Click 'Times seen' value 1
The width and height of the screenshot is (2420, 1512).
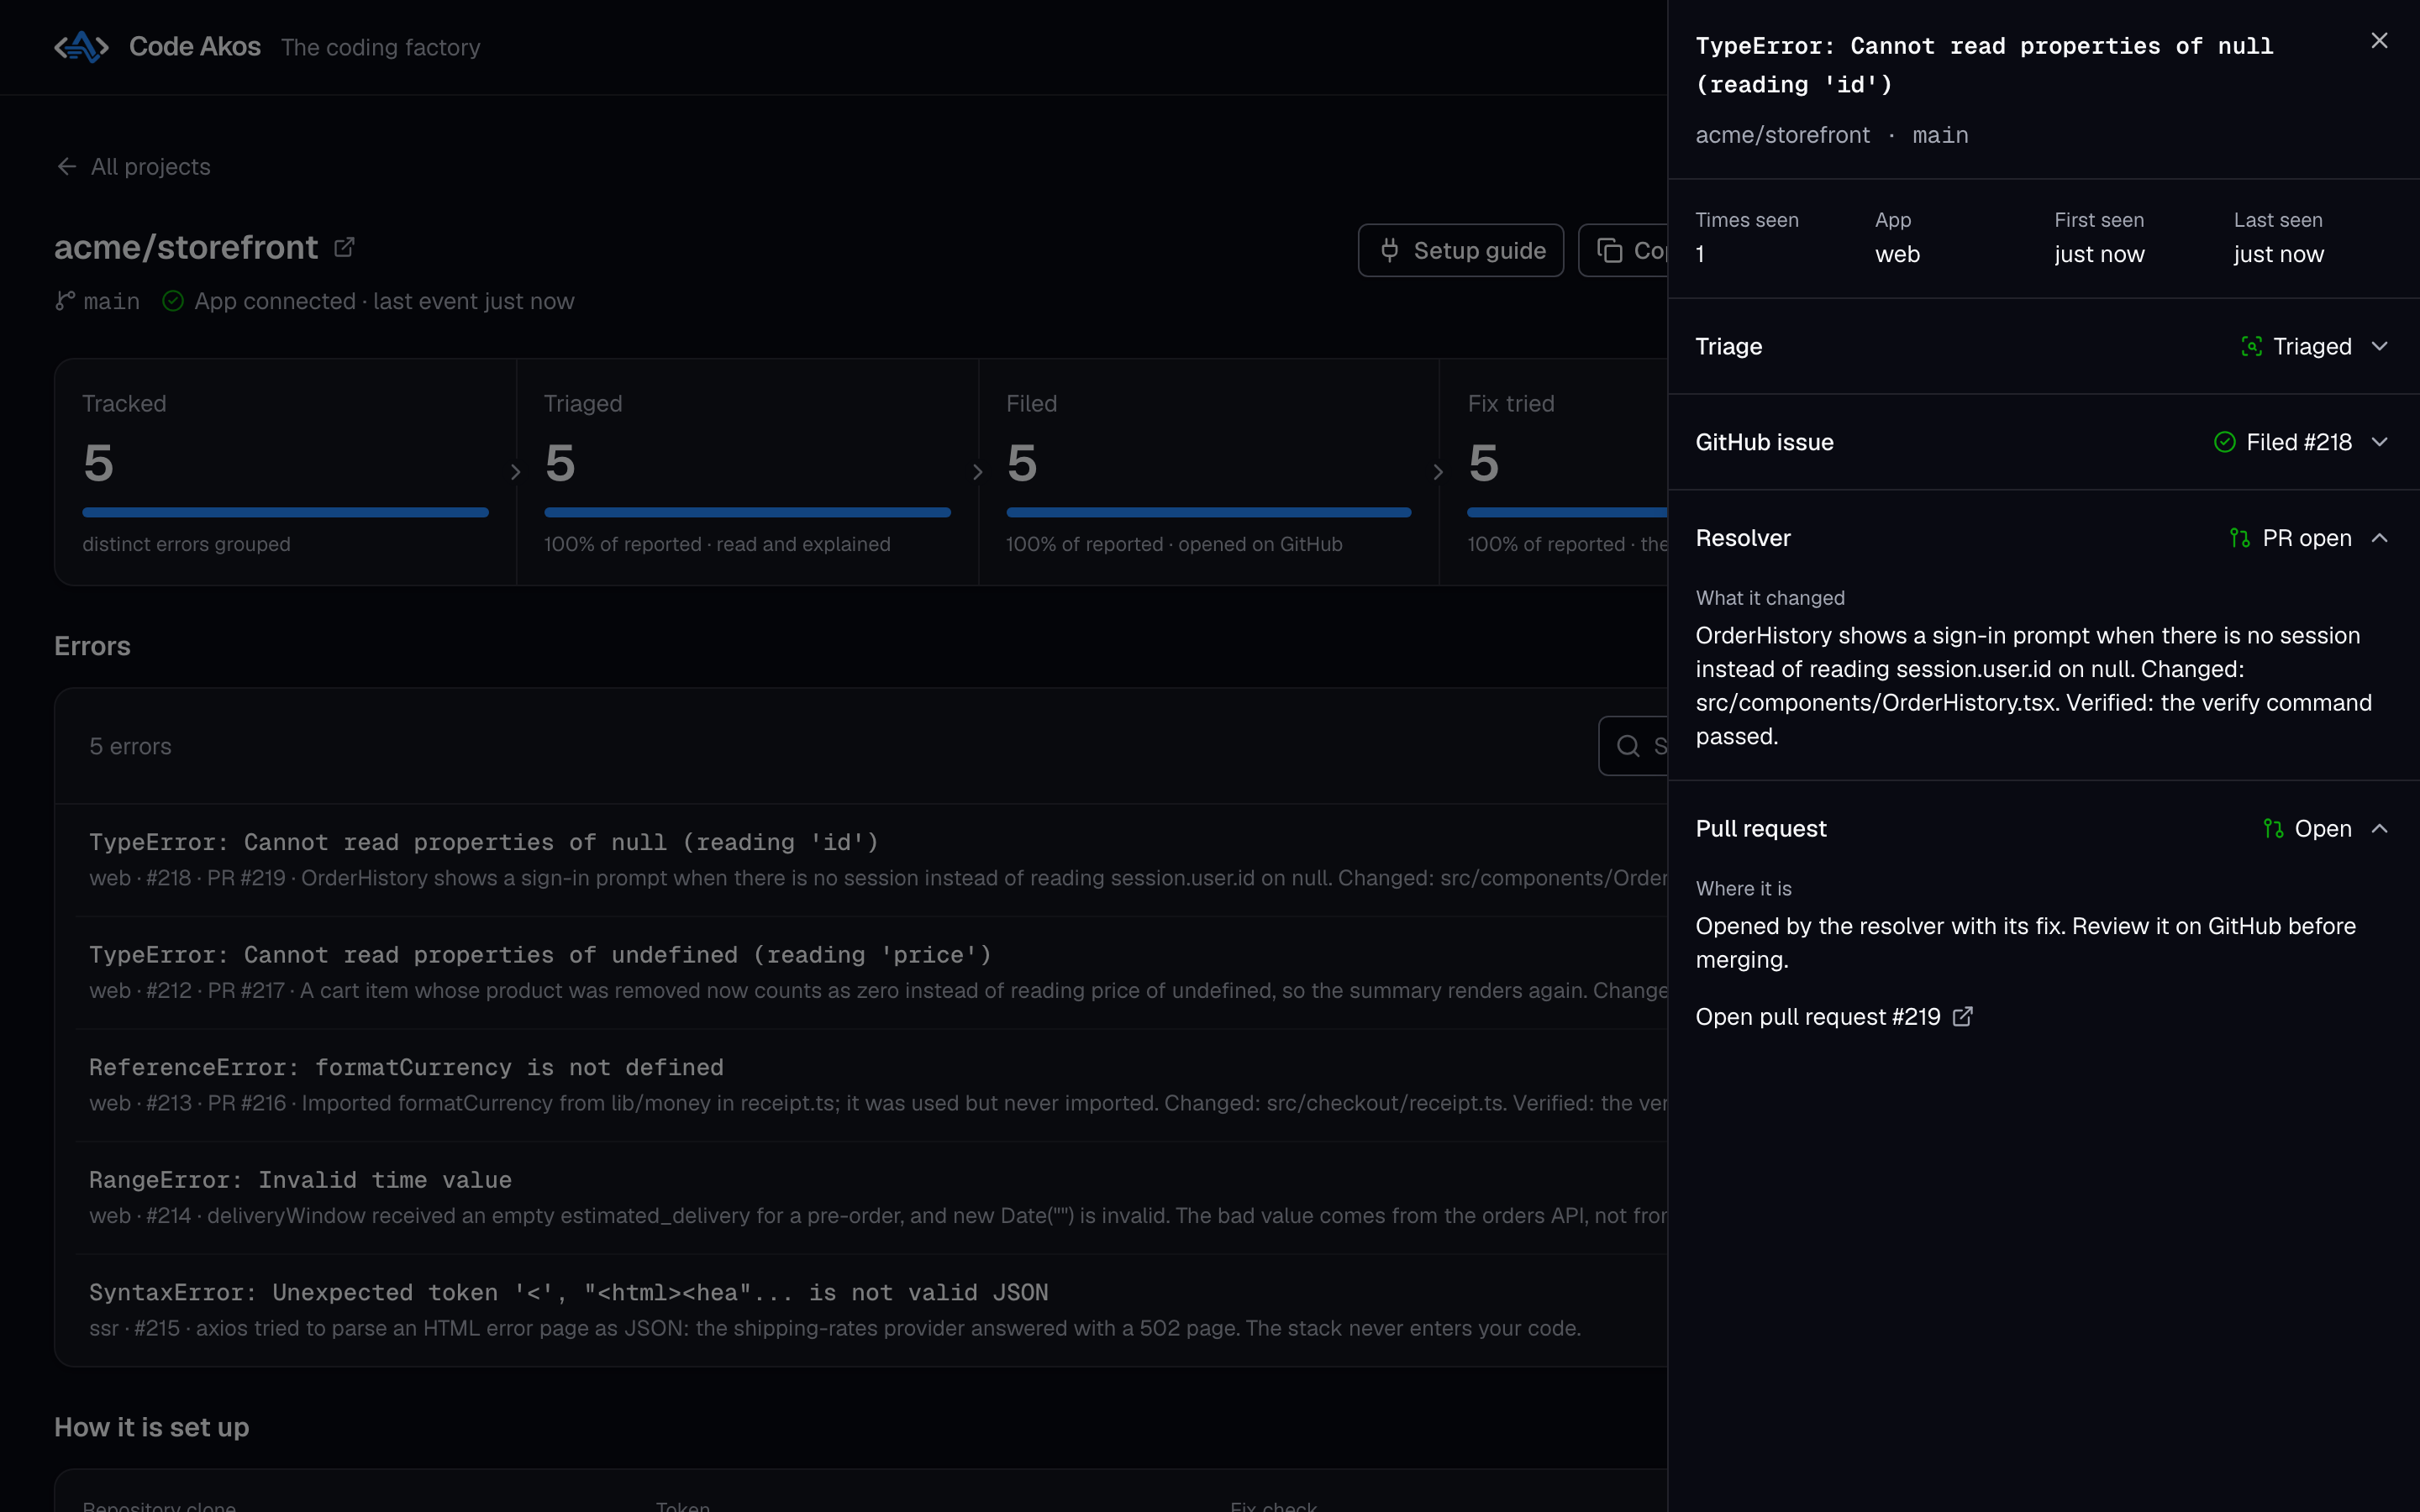pyautogui.click(x=1700, y=254)
